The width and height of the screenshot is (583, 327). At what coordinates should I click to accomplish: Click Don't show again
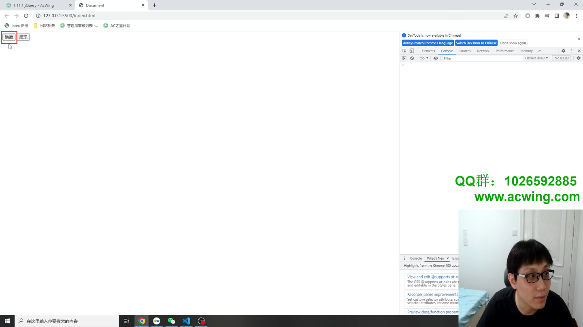(513, 43)
